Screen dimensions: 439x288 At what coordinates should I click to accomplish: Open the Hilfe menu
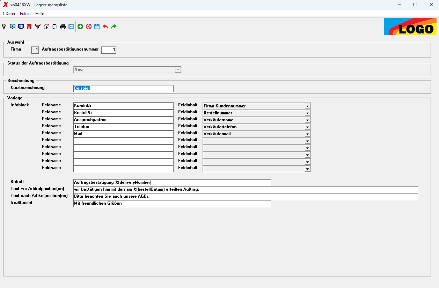click(40, 14)
